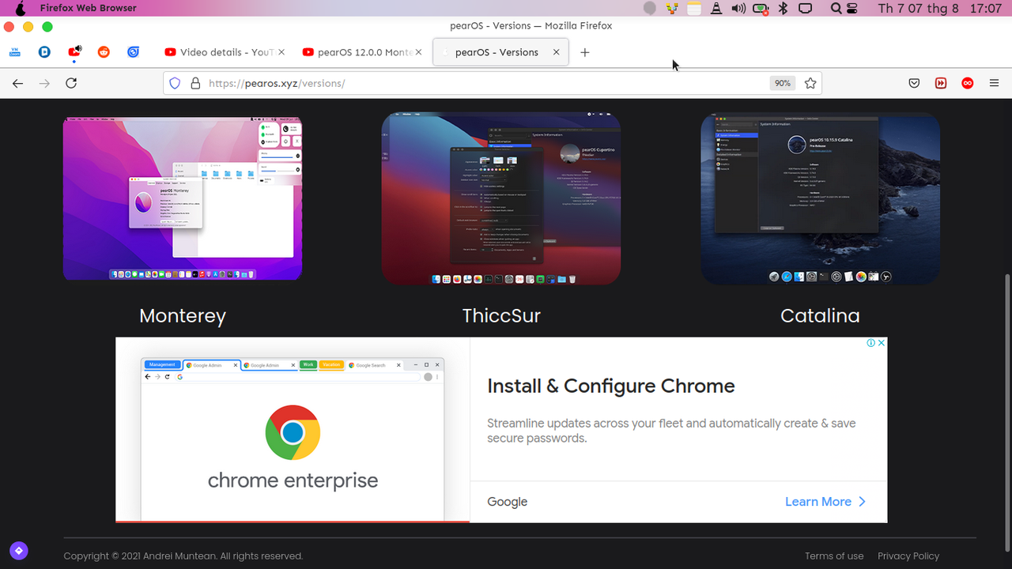Viewport: 1012px width, 569px height.
Task: Open the Monterey version screenshot
Action: (183, 198)
